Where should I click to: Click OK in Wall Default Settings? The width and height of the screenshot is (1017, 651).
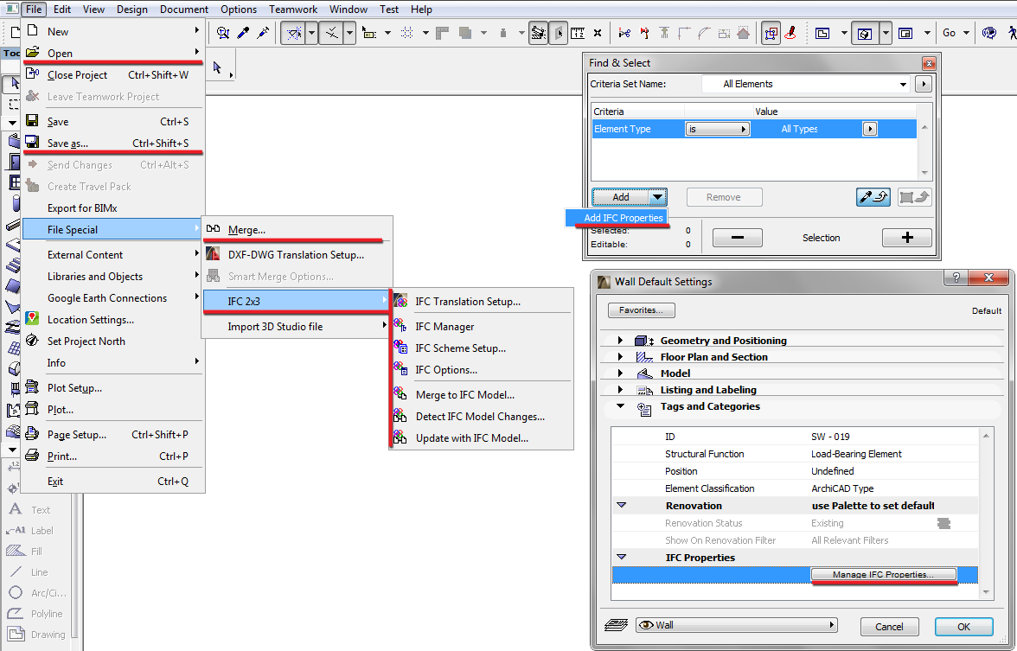click(x=963, y=627)
